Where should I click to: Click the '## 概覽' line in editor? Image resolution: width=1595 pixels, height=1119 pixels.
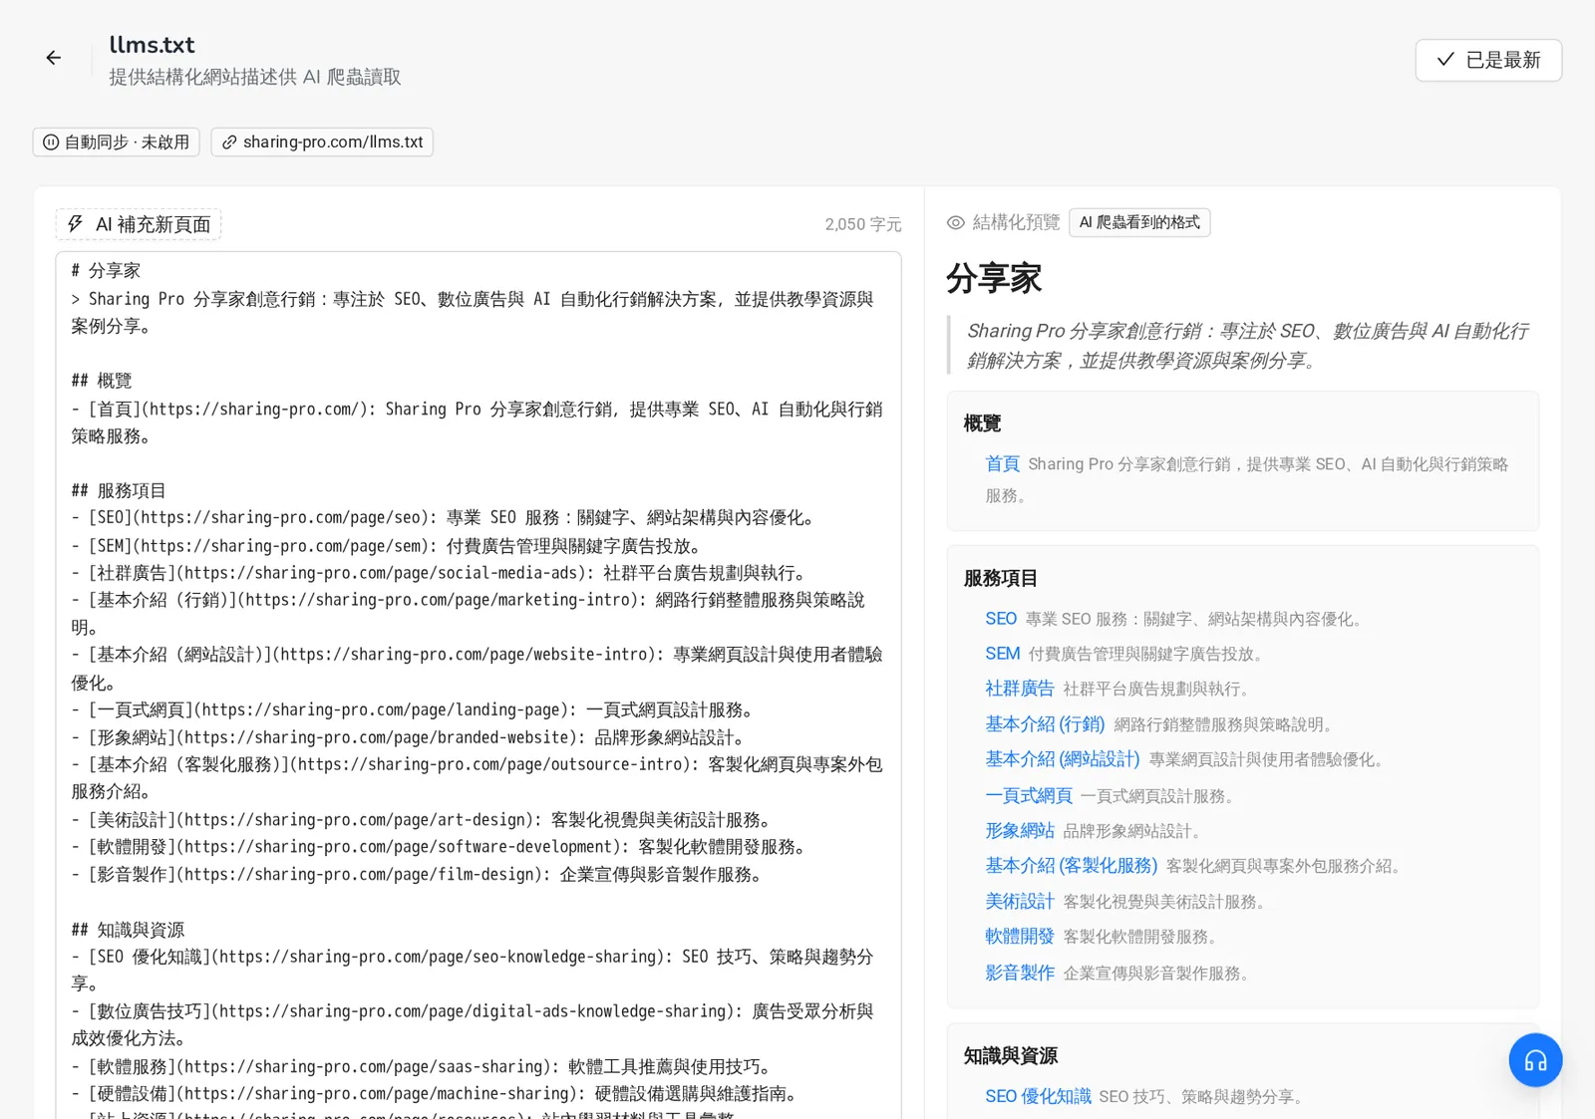pos(102,381)
